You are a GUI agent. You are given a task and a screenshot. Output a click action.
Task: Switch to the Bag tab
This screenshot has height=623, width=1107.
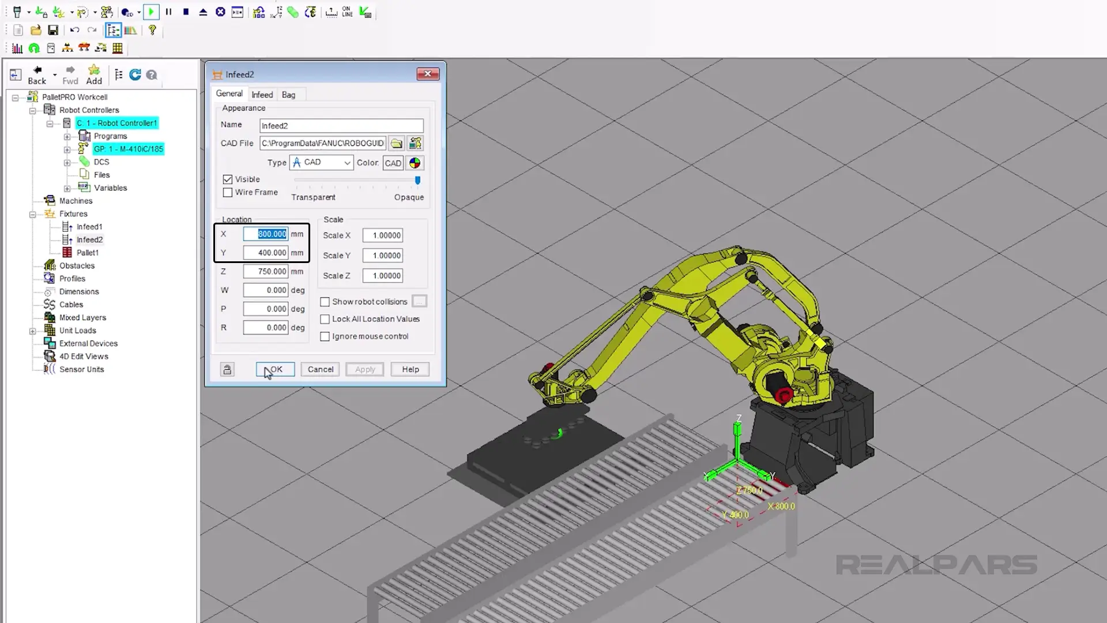[x=288, y=95]
